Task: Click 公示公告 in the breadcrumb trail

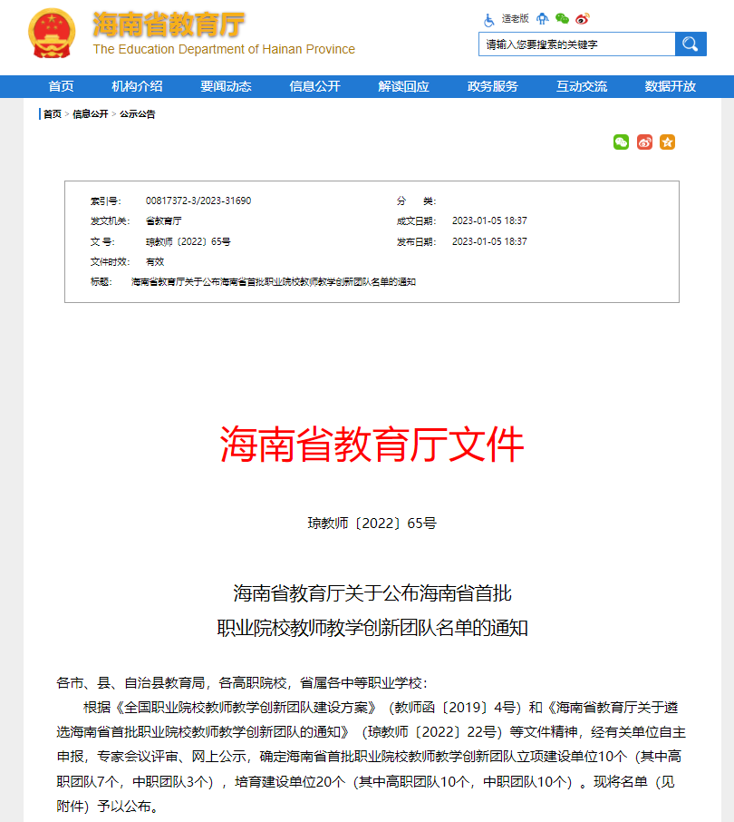Action: (x=138, y=114)
